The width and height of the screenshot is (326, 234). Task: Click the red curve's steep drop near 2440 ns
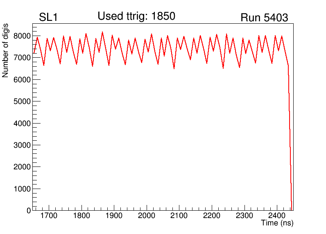coord(290,143)
